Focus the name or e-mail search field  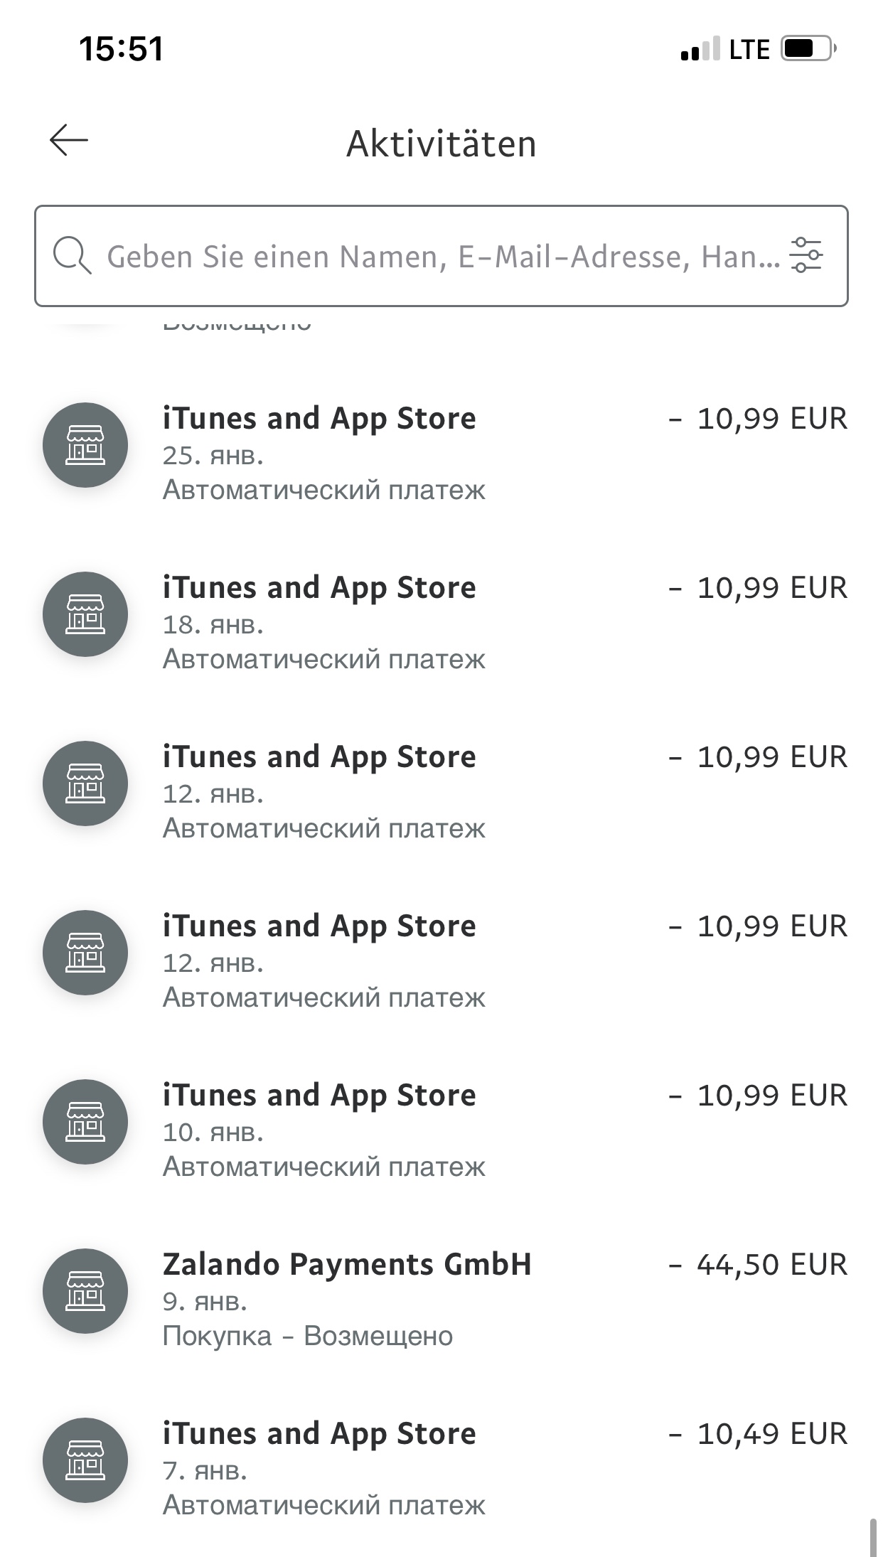441,257
